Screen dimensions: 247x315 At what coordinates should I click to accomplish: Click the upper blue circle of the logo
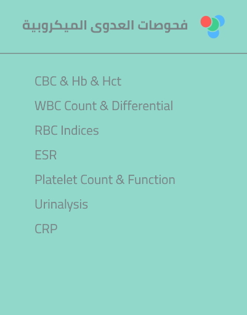click(221, 20)
